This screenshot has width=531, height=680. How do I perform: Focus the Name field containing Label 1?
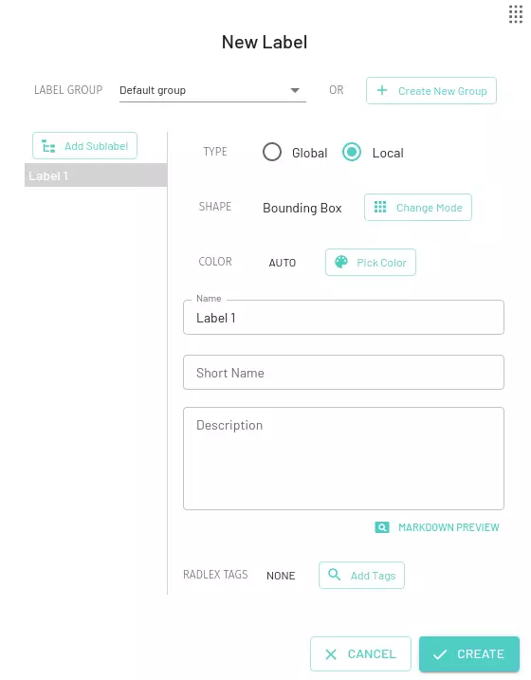pos(343,318)
